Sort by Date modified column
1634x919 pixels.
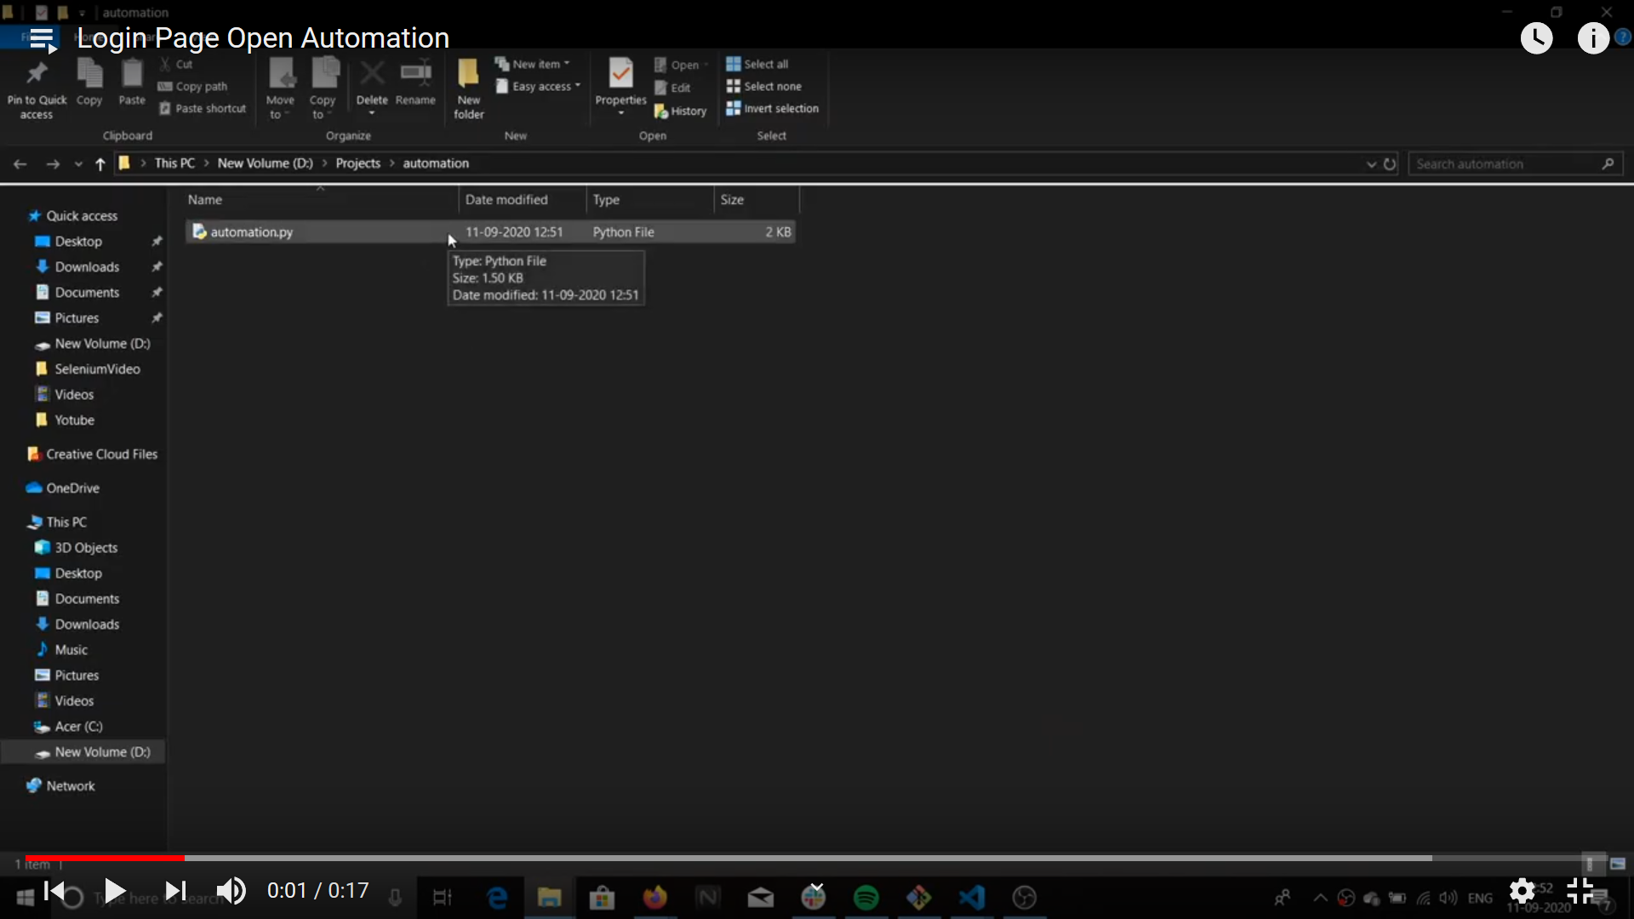coord(506,199)
